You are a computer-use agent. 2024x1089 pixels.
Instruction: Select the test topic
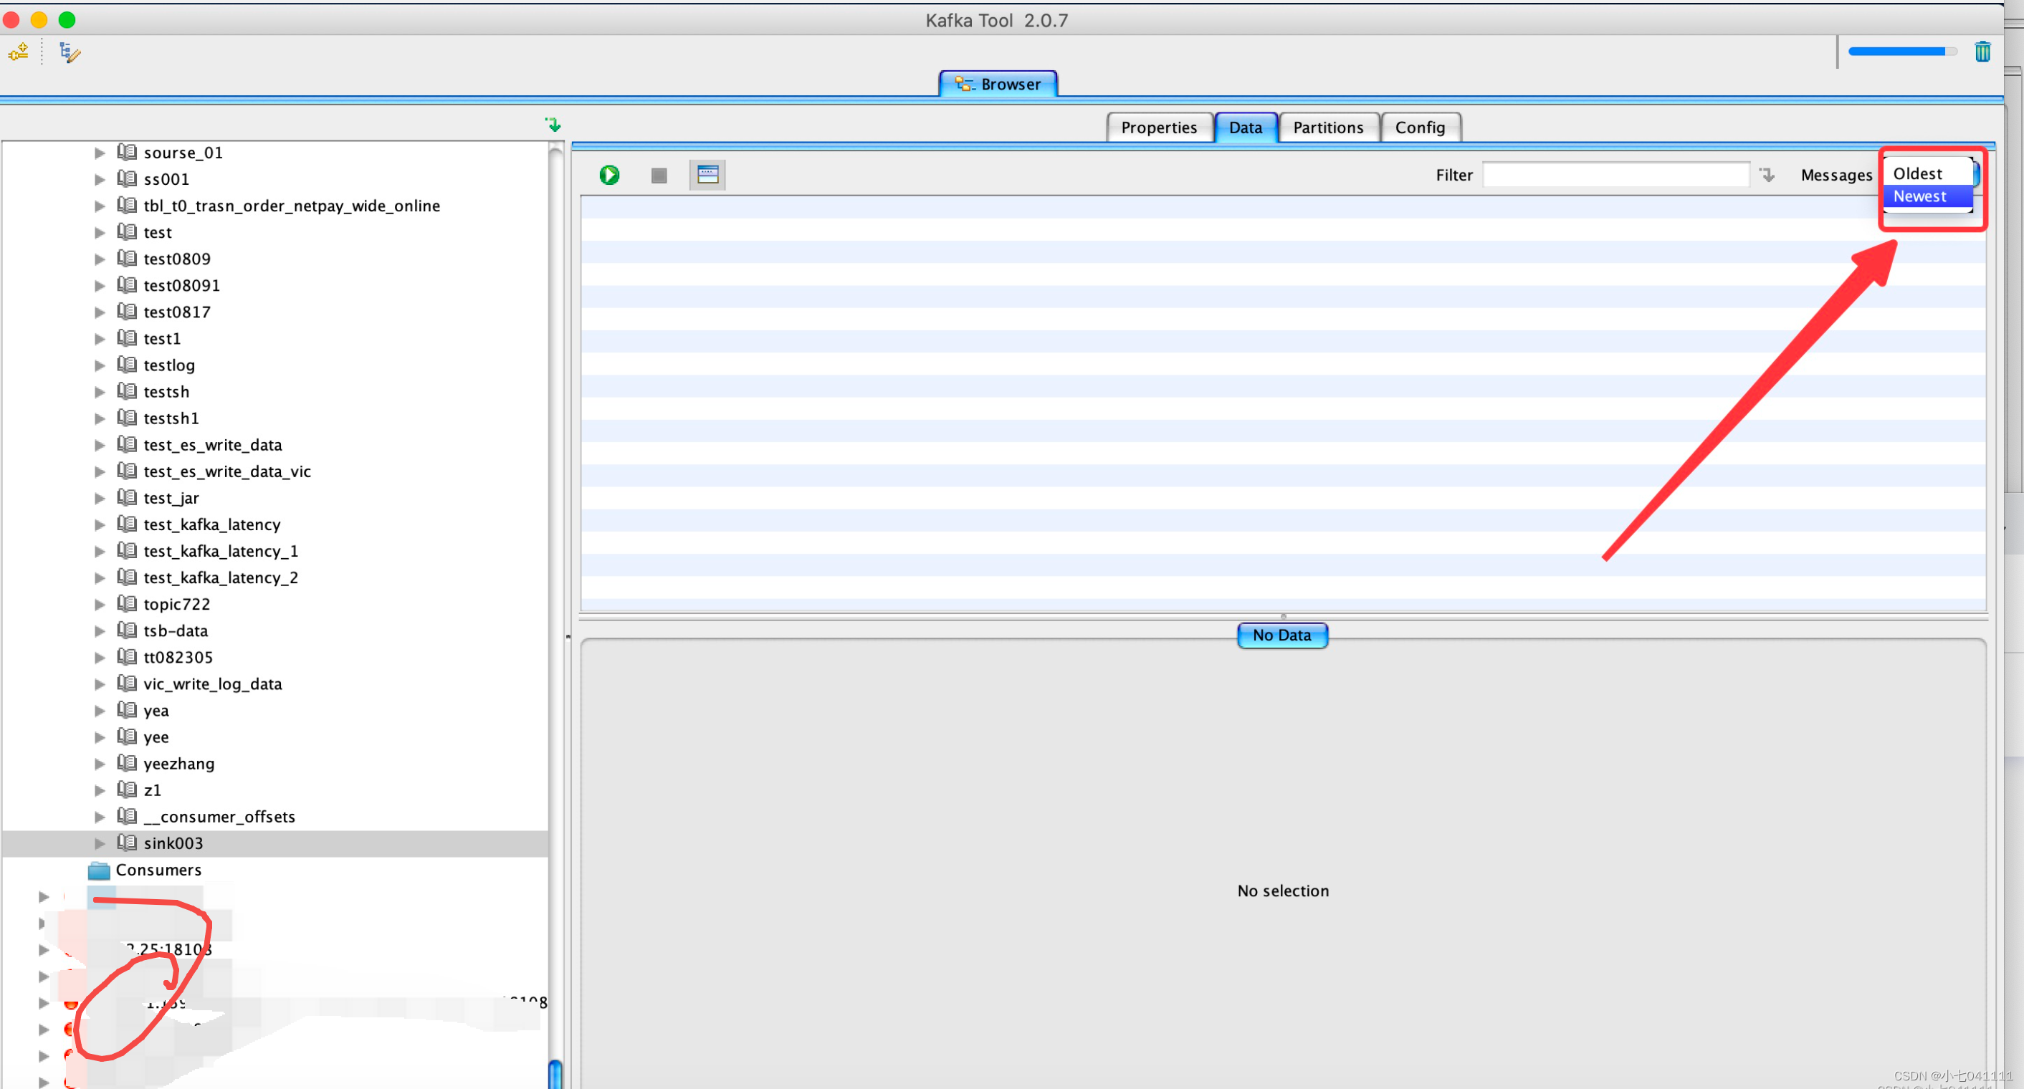click(x=157, y=232)
